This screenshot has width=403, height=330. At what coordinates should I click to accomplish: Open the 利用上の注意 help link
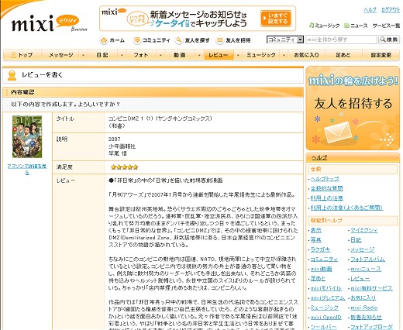[327, 198]
